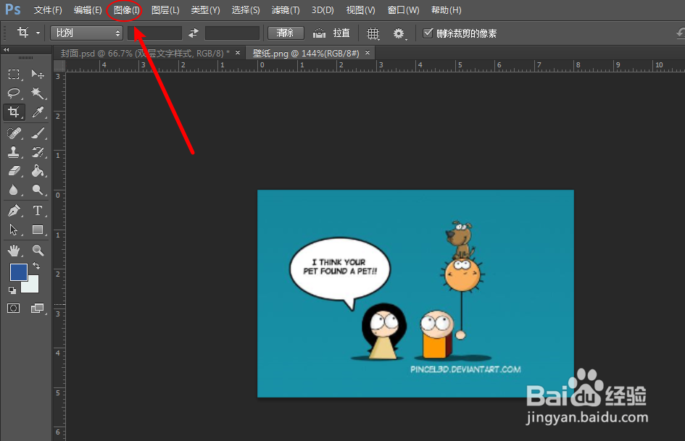Open the 比例 ratio dropdown
This screenshot has height=441, width=685.
[x=86, y=33]
